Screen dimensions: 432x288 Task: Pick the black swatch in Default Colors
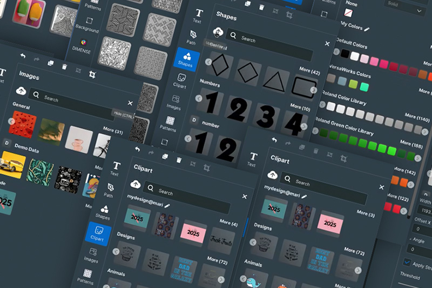tap(345, 53)
